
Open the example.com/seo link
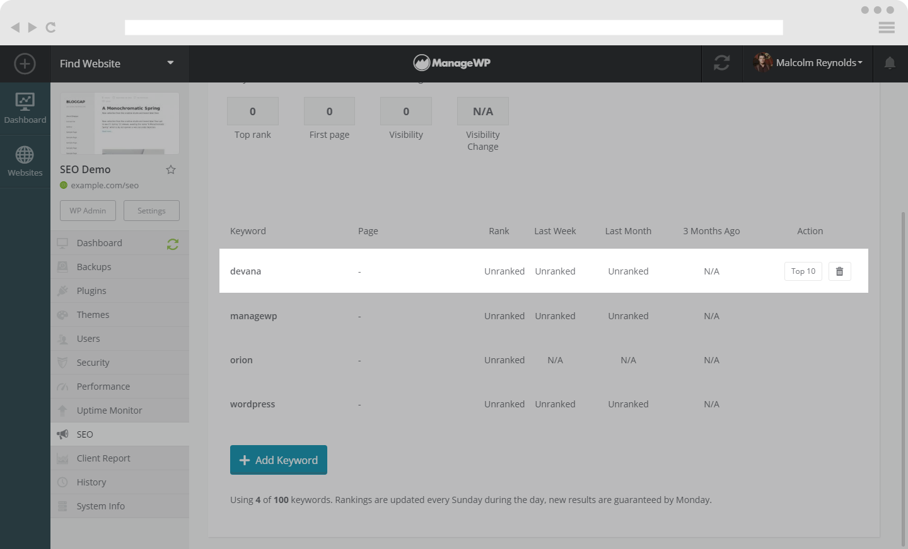(x=105, y=185)
